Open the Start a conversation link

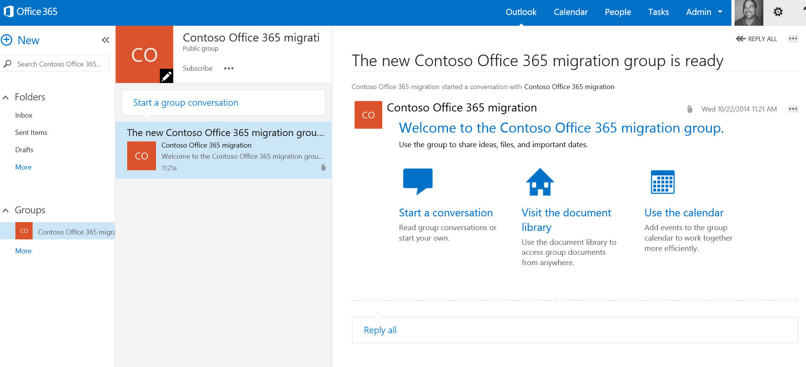(x=446, y=213)
